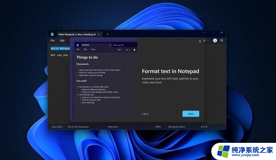Close the Hello Notepad tab via dot
The width and height of the screenshot is (276, 160).
tap(99, 34)
